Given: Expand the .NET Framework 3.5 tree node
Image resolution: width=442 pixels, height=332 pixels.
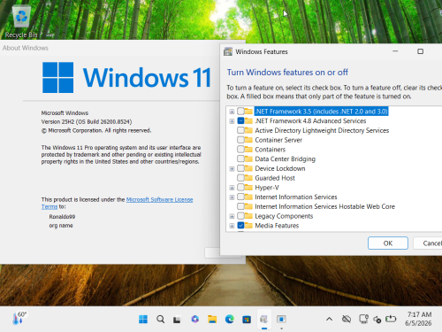Looking at the screenshot, I should (232, 112).
